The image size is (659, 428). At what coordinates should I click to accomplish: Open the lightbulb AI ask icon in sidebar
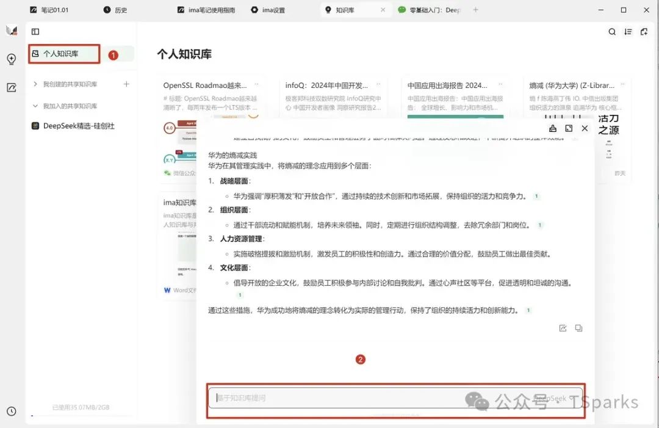pos(12,59)
